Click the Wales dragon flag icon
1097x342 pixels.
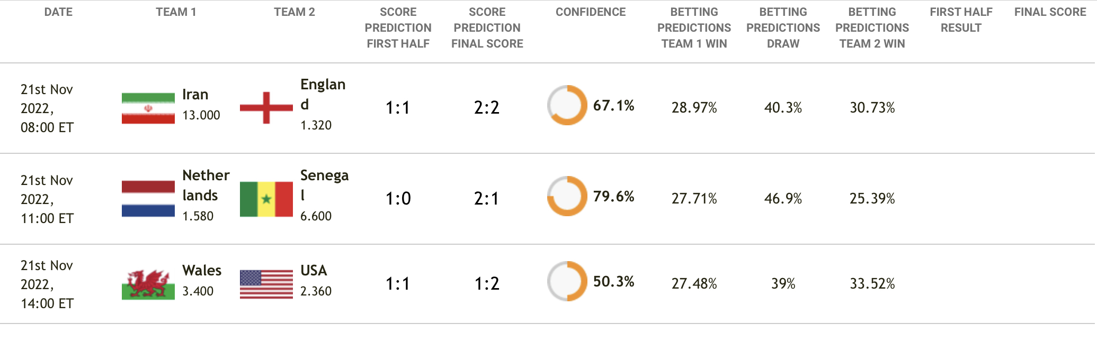click(148, 284)
